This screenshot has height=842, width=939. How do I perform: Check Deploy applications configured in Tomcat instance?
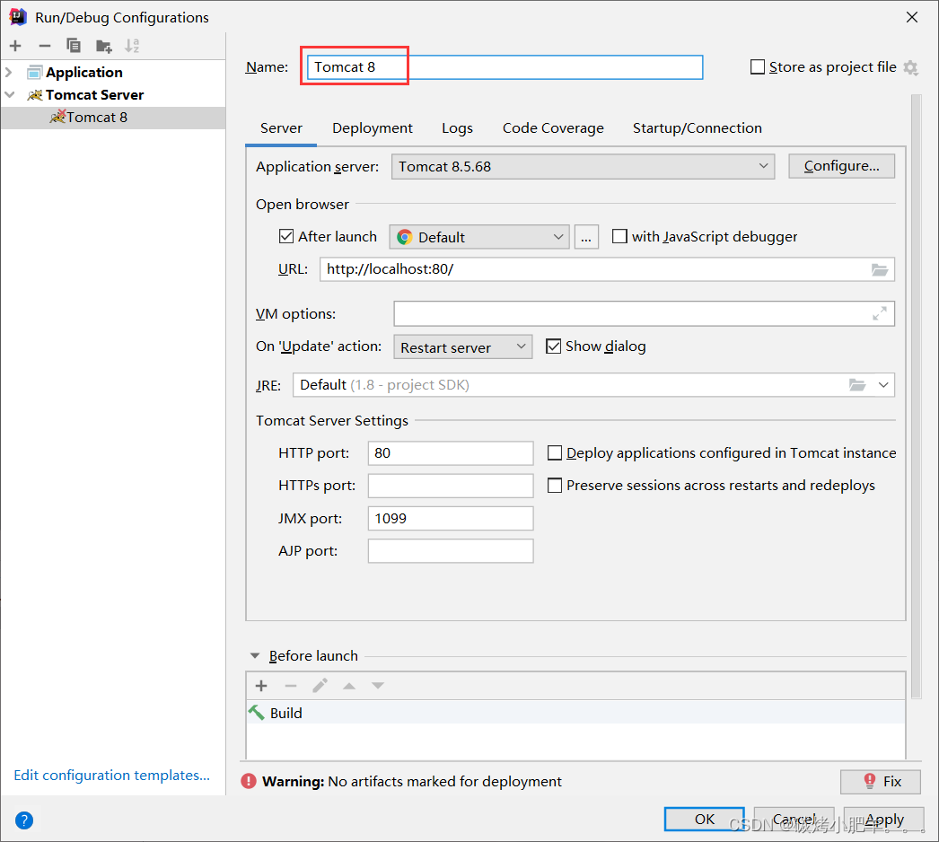coord(555,452)
